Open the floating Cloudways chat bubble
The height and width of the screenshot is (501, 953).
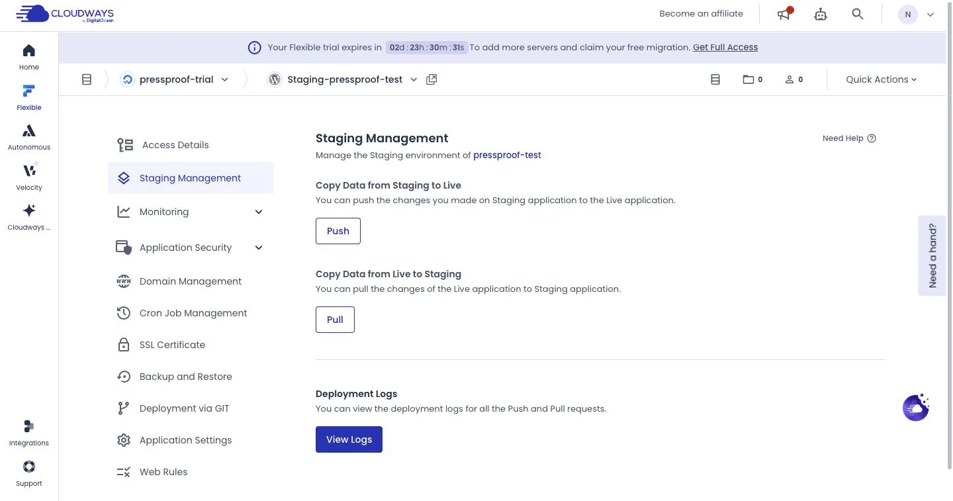pyautogui.click(x=916, y=408)
